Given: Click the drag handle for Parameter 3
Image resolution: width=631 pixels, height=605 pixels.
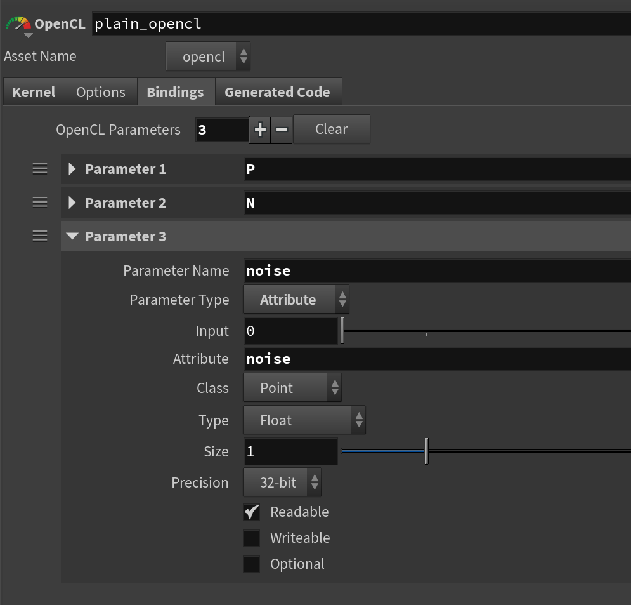Looking at the screenshot, I should click(40, 236).
